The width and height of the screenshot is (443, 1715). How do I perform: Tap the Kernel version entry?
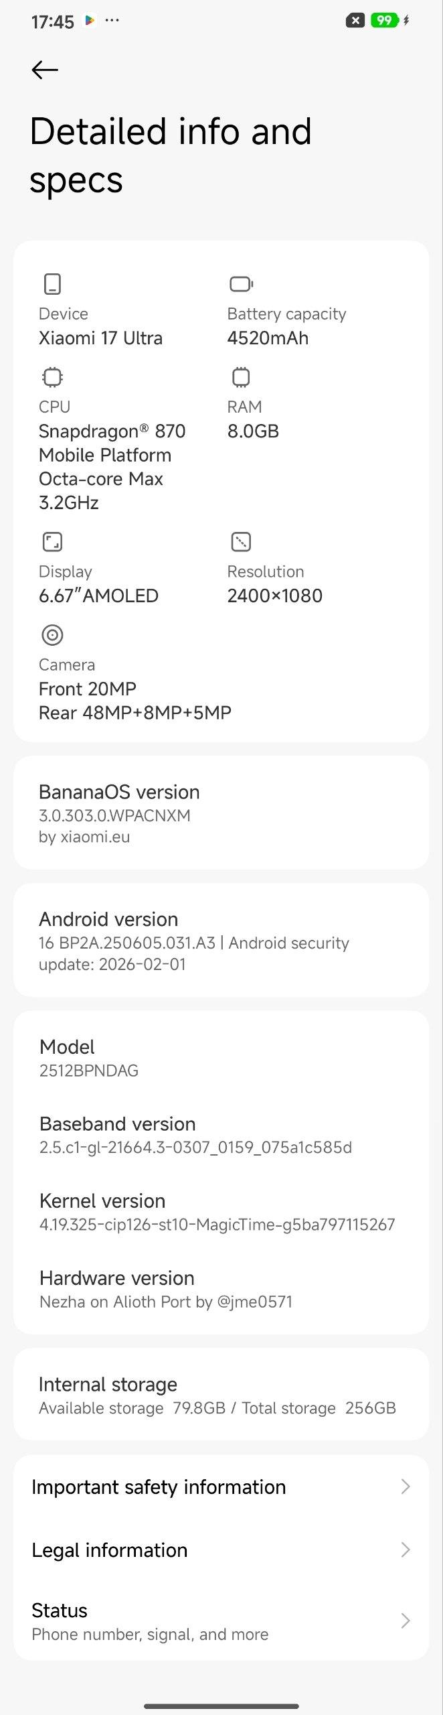click(217, 1212)
